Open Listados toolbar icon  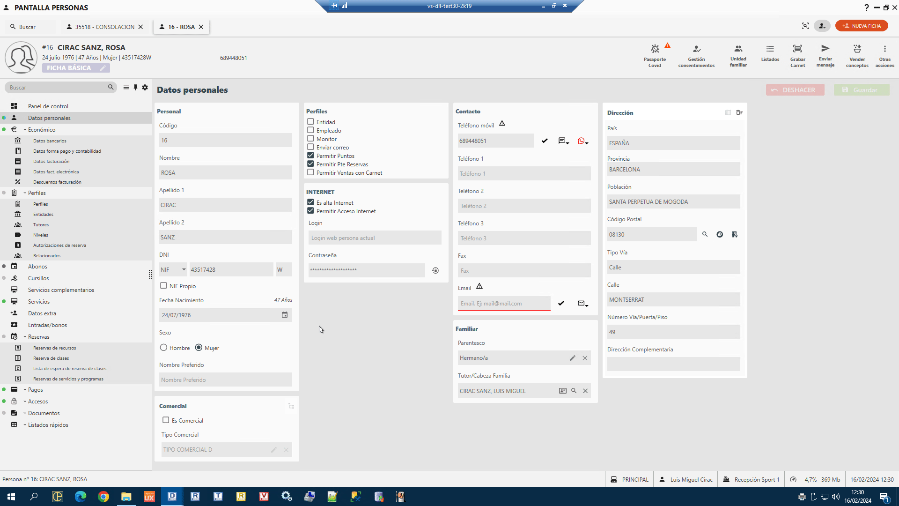(x=770, y=52)
